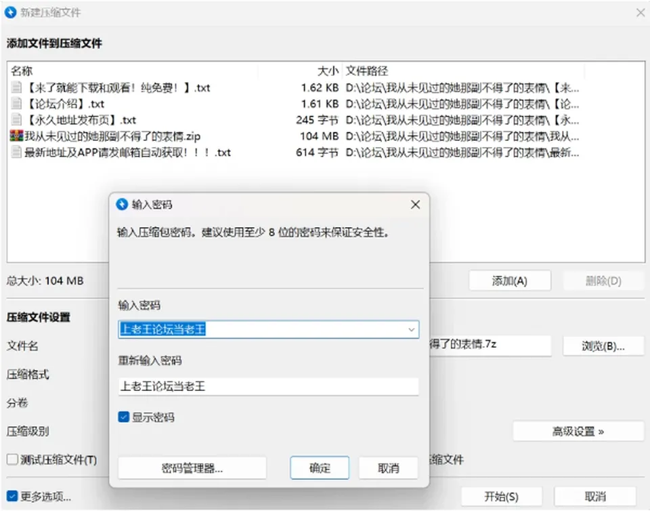Focus the 重新输入密码 field
Image resolution: width=650 pixels, height=511 pixels.
269,386
